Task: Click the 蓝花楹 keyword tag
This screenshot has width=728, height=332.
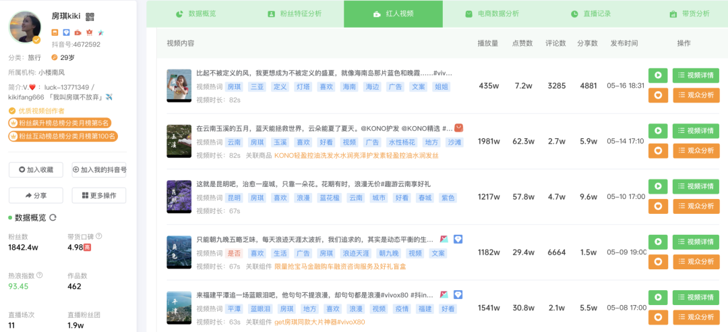Action: pyautogui.click(x=330, y=198)
